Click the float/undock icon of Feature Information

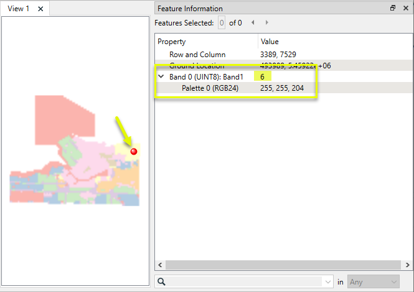(392, 9)
